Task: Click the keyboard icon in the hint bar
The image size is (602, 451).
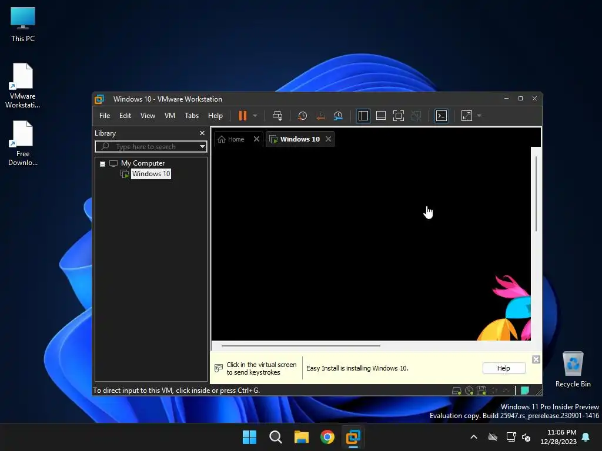Action: (219, 369)
